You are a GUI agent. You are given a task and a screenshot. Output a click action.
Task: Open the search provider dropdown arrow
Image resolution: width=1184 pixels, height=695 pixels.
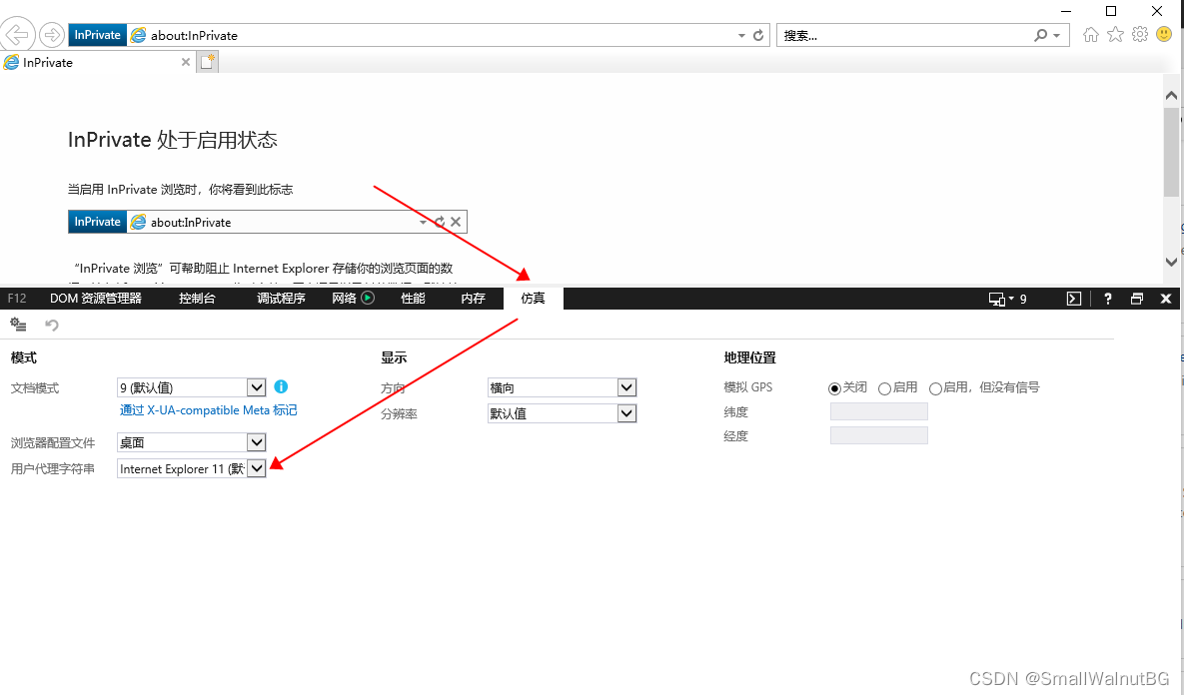(1056, 36)
